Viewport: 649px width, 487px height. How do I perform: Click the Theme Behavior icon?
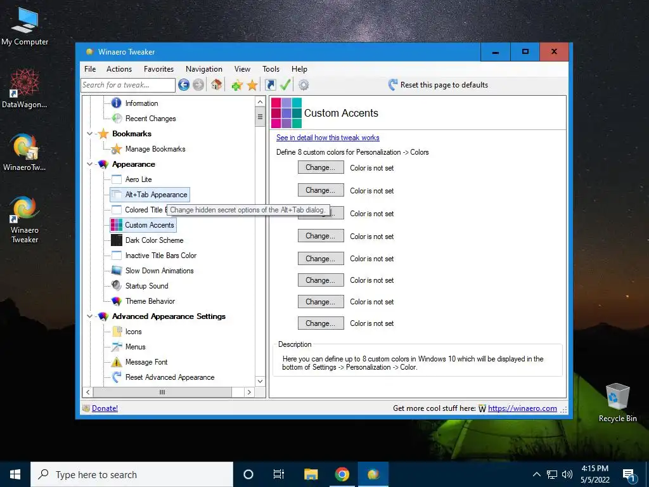pos(117,301)
